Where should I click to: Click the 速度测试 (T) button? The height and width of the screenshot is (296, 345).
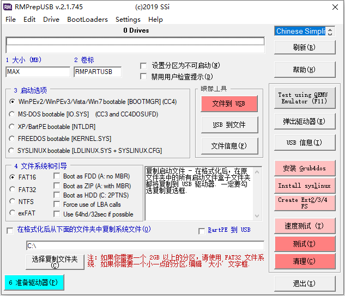[x=305, y=226]
